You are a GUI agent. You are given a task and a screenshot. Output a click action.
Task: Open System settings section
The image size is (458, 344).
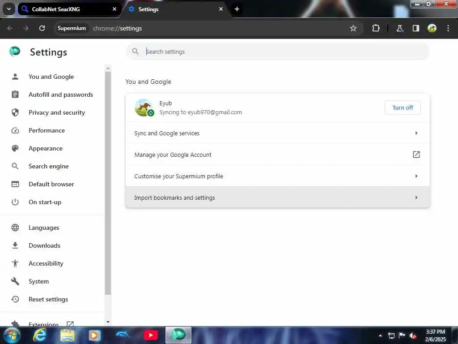[x=52, y=281]
